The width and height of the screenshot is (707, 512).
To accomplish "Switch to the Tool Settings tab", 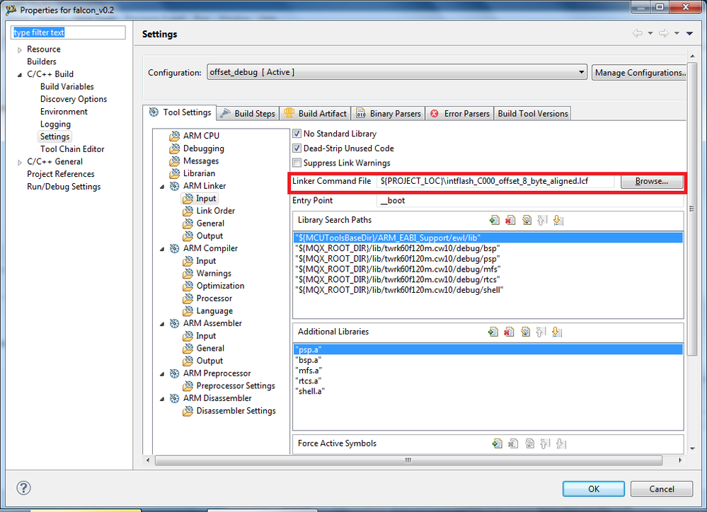I will point(180,112).
